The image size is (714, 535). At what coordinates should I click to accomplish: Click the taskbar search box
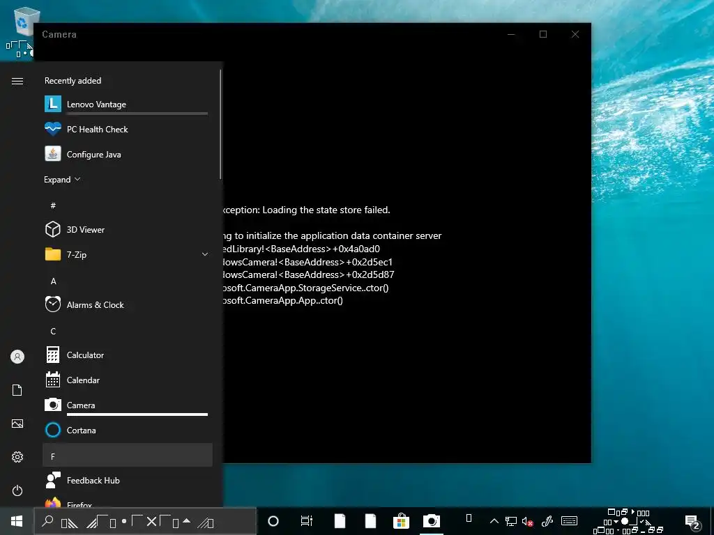[145, 521]
